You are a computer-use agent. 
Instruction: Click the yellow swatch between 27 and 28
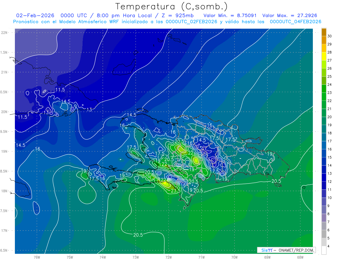coord(324,56)
